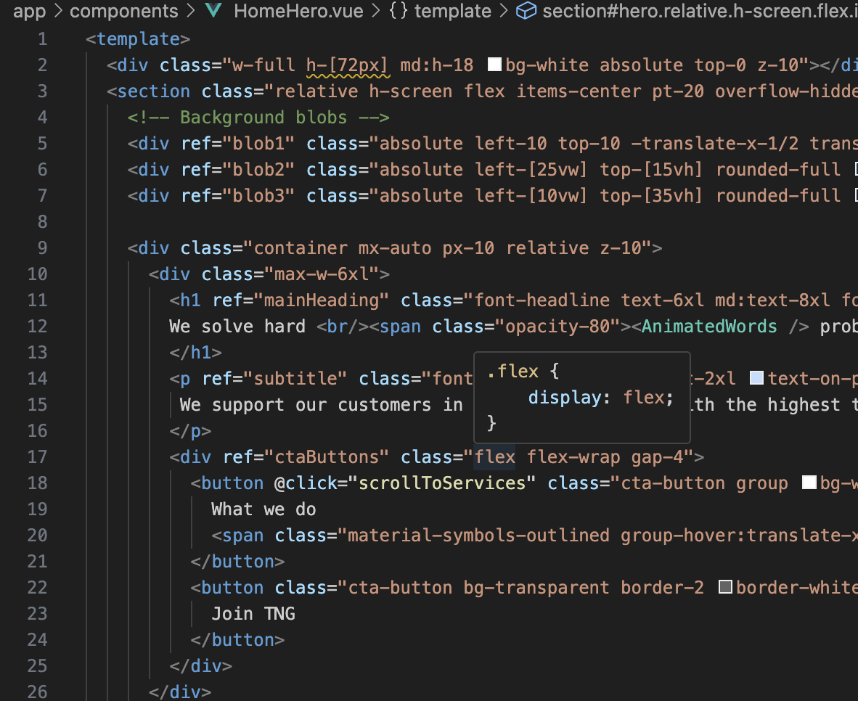This screenshot has width=858, height=701.
Task: Click 'left-[25vw]' class on line 6
Action: [x=531, y=170]
